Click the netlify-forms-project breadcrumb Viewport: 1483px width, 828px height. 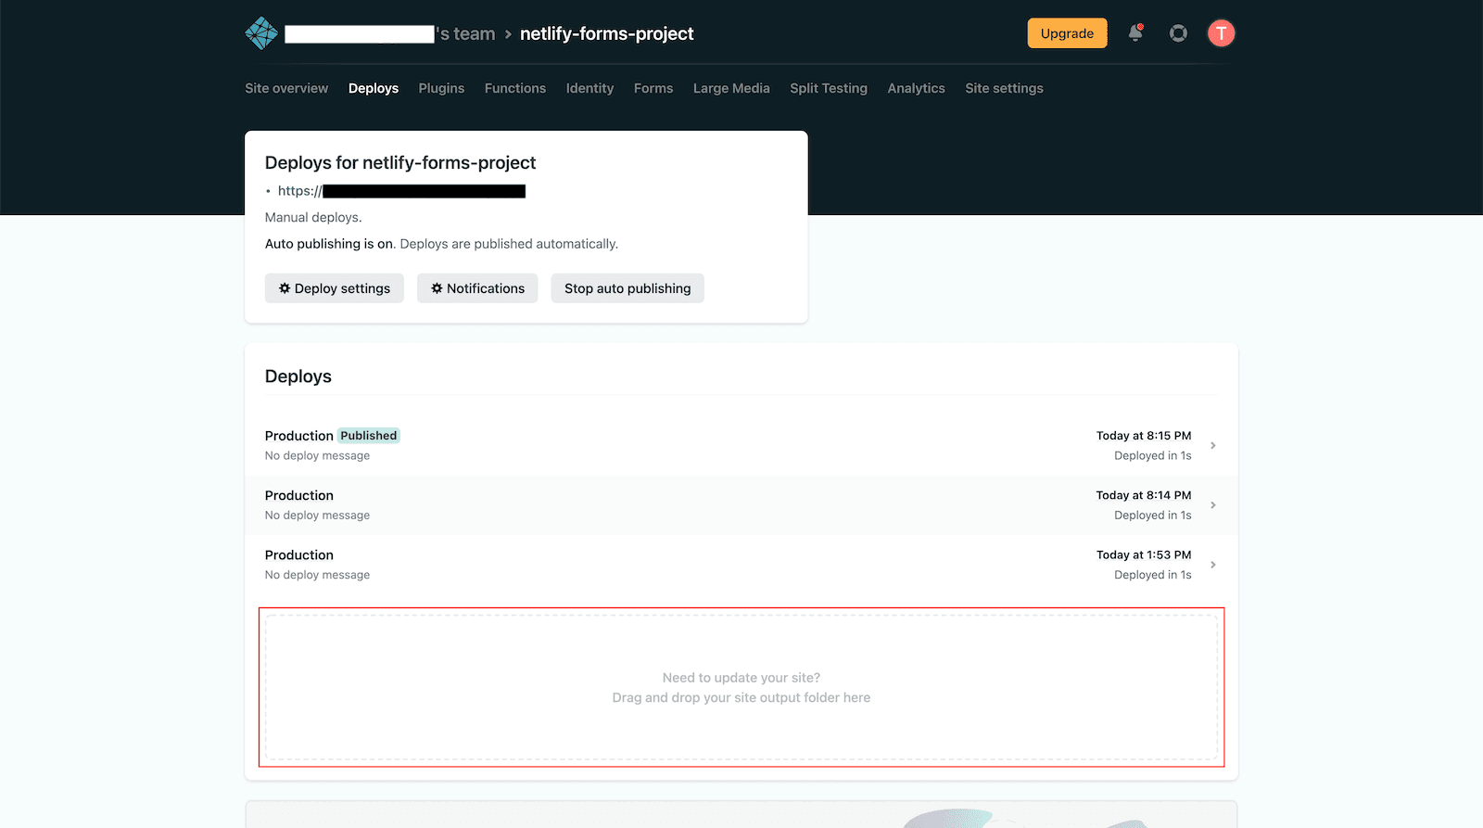click(x=606, y=34)
